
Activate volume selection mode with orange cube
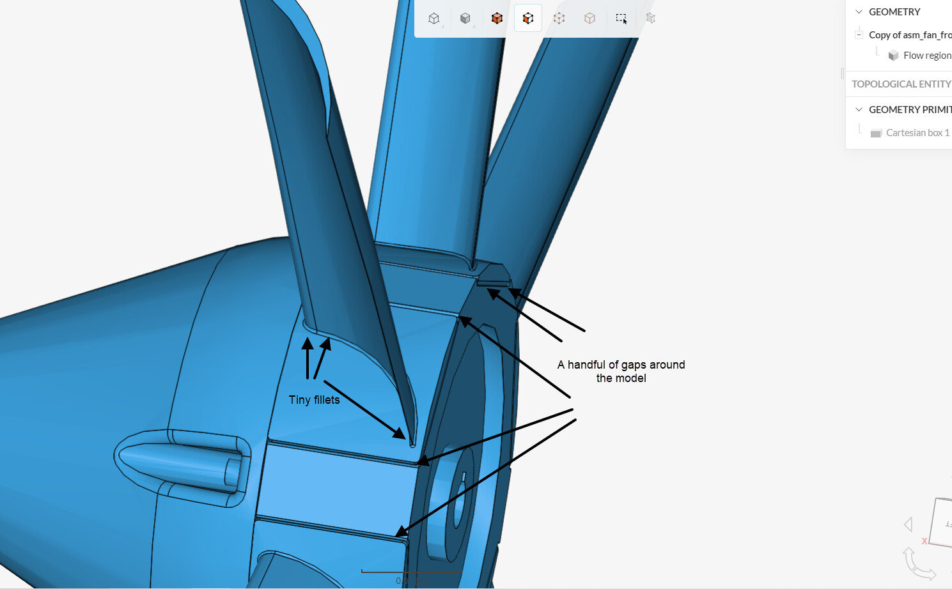click(497, 19)
